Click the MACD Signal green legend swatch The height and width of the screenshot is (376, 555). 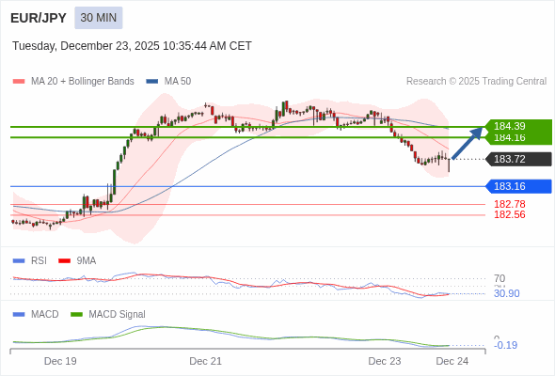point(76,315)
